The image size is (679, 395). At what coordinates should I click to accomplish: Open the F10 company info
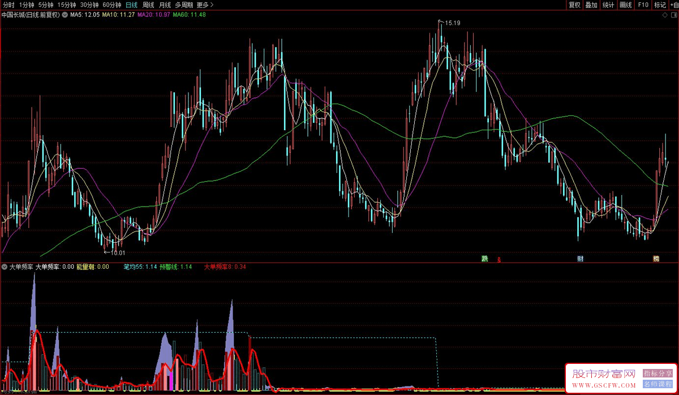(643, 5)
